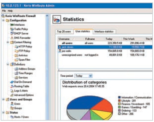Image resolution: width=154 pixels, height=122 pixels.
Task: Open the Traffic Policy icon
Action: (x=12, y=29)
